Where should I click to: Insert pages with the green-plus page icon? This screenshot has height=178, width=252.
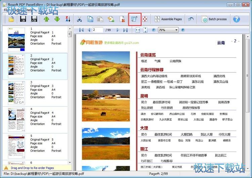point(111,19)
